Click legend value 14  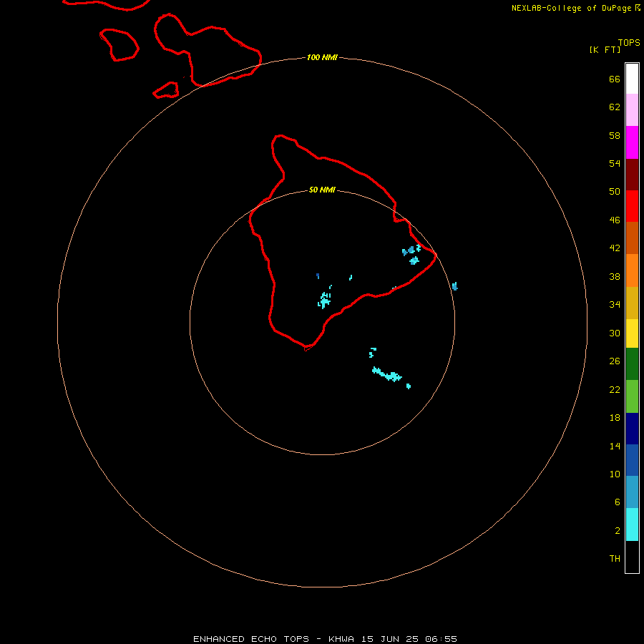point(615,446)
